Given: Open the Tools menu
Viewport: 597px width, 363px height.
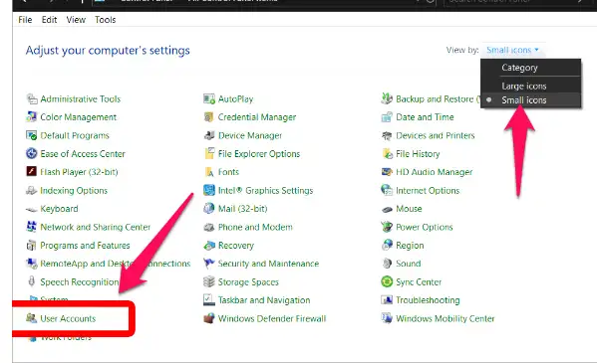Looking at the screenshot, I should 105,19.
